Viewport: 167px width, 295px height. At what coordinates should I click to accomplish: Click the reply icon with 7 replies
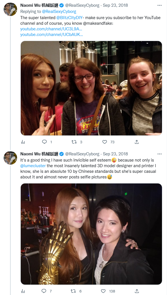44,291
